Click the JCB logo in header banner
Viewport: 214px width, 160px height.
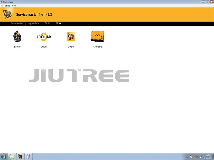pos(7,14)
